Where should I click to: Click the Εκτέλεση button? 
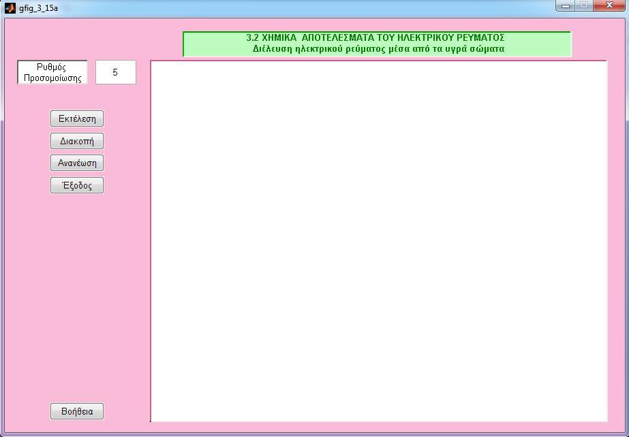click(x=77, y=118)
